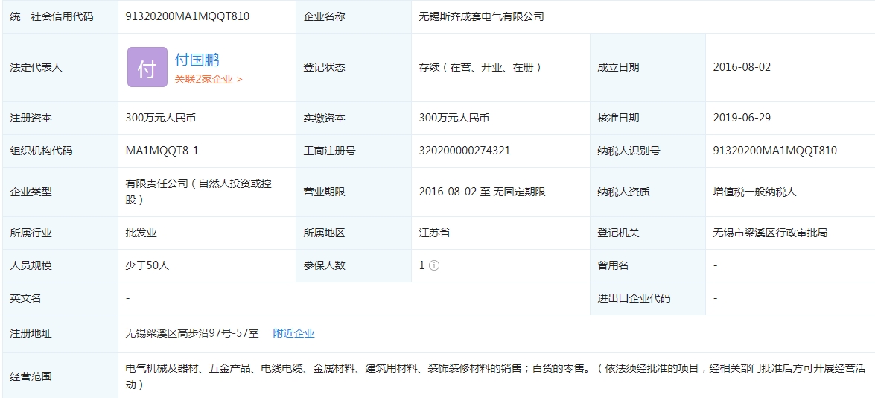Open legal representative 付国鹏 profile link
875x398 pixels.
(197, 60)
